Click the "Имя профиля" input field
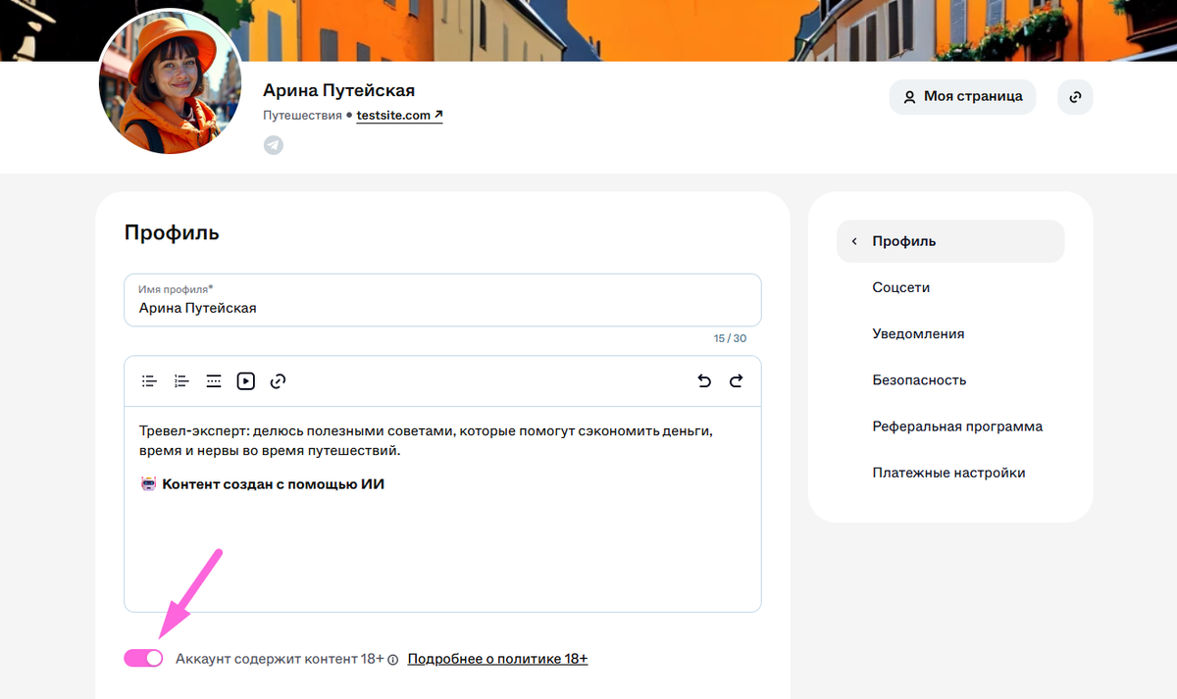 coord(442,300)
